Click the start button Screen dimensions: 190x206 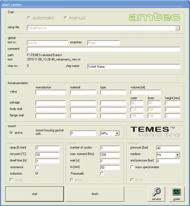pyautogui.click(x=34, y=194)
